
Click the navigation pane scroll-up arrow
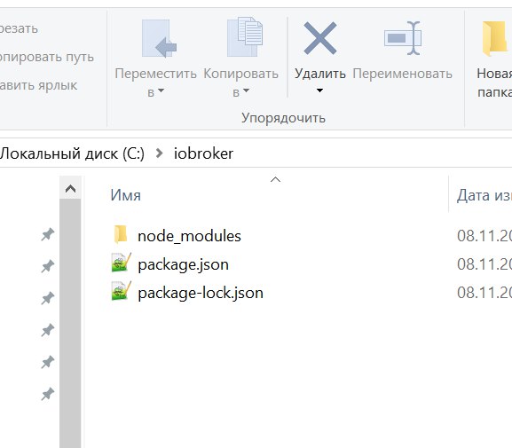(x=70, y=188)
